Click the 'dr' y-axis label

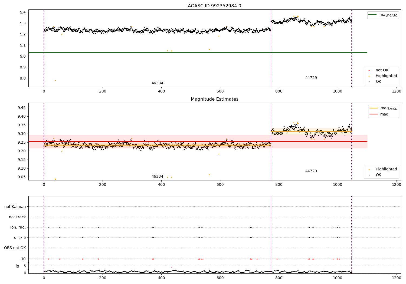18,266
